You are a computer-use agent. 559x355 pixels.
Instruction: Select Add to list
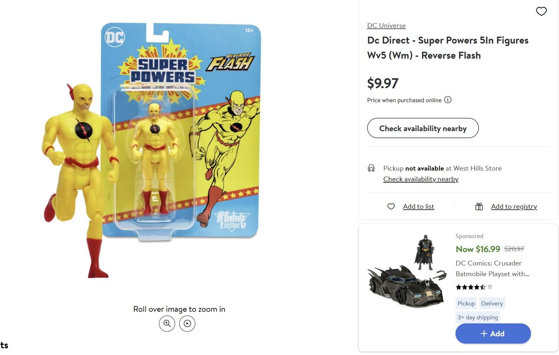pyautogui.click(x=419, y=206)
